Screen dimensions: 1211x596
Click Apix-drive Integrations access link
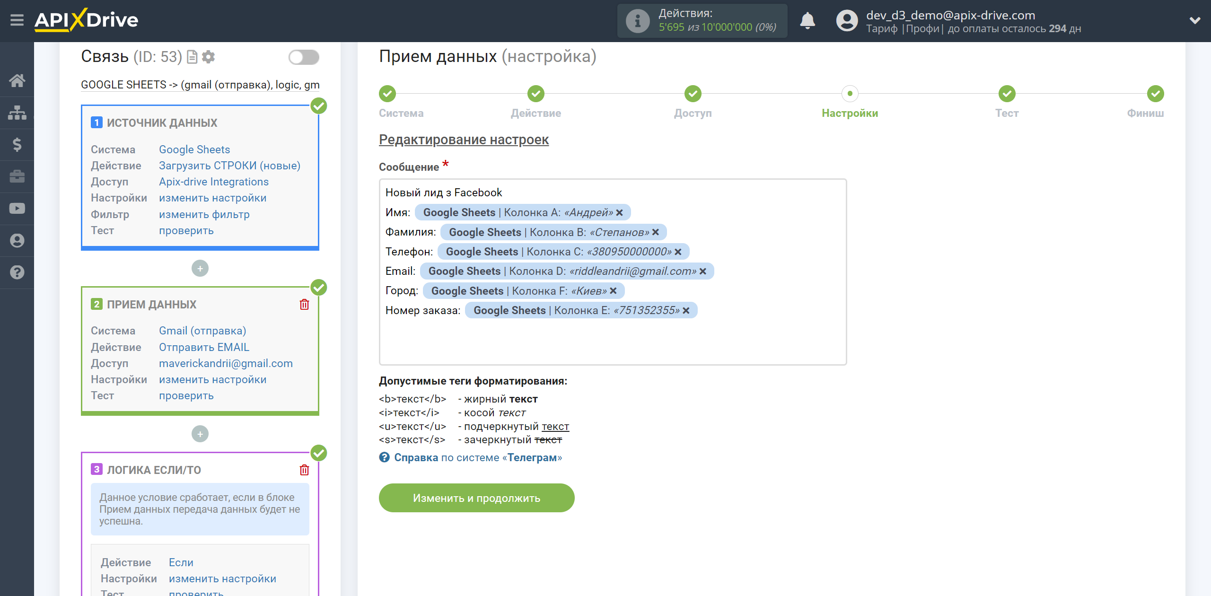pyautogui.click(x=214, y=182)
